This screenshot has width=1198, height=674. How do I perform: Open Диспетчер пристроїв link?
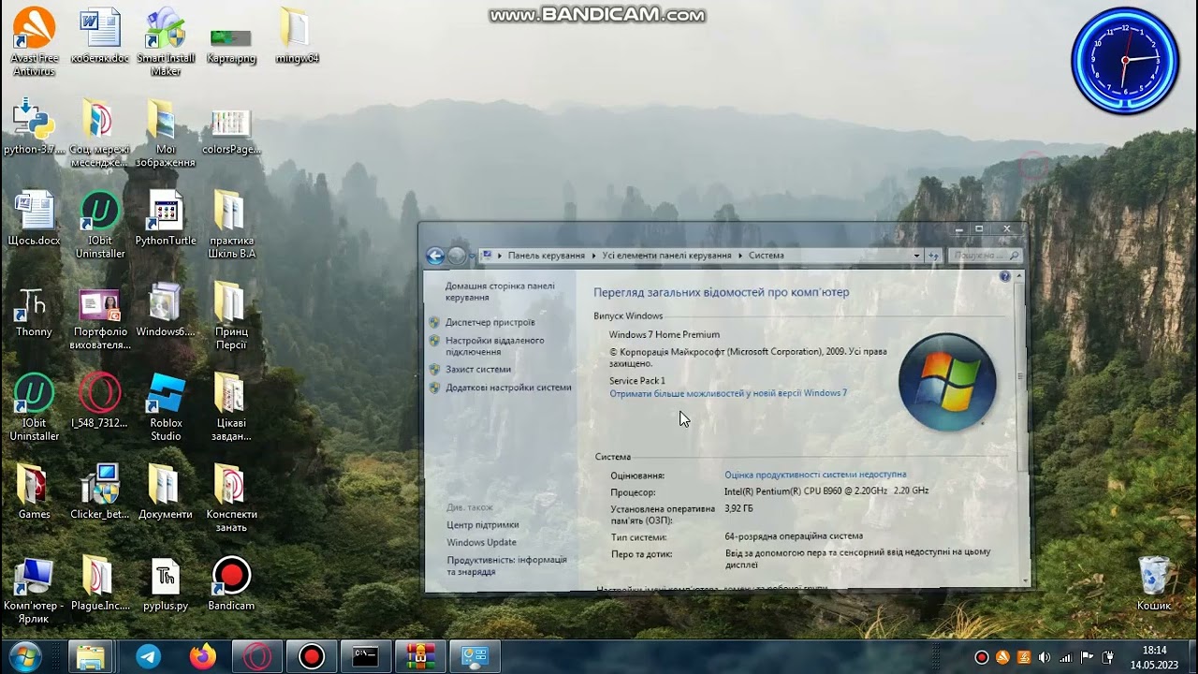[489, 322]
